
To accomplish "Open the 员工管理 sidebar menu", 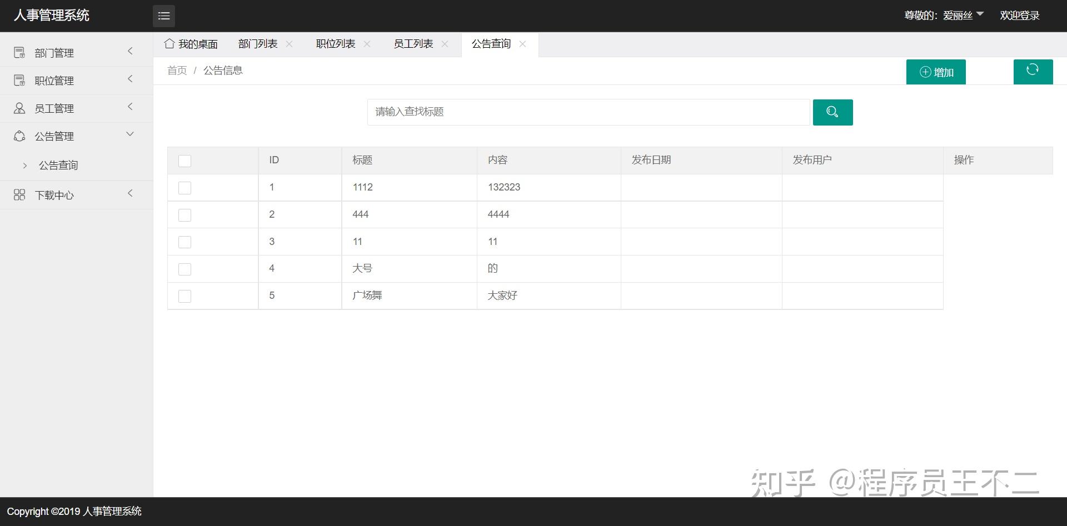I will point(76,108).
